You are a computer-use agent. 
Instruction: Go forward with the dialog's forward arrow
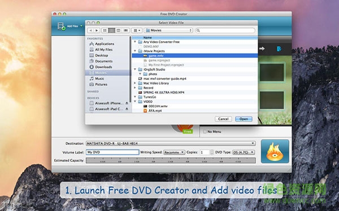97,30
